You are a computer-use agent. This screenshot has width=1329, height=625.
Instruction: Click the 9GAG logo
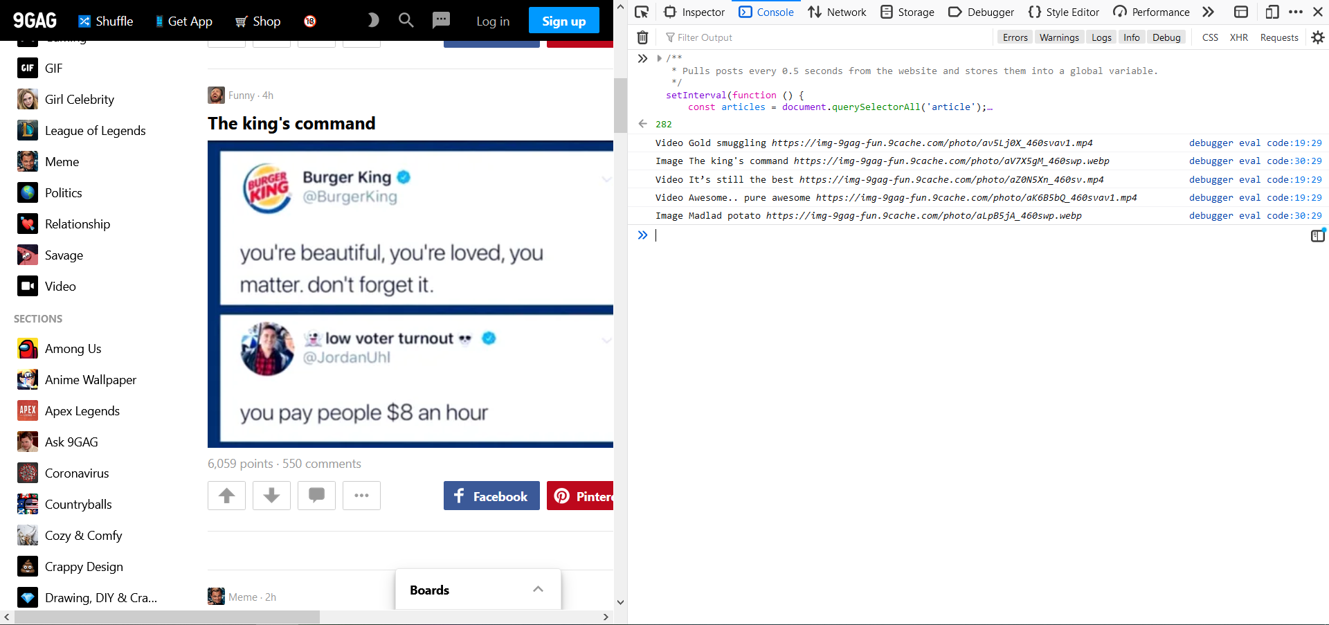pos(35,21)
